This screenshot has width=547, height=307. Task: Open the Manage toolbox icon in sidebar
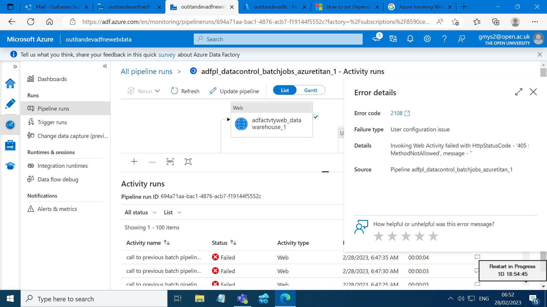pos(10,145)
